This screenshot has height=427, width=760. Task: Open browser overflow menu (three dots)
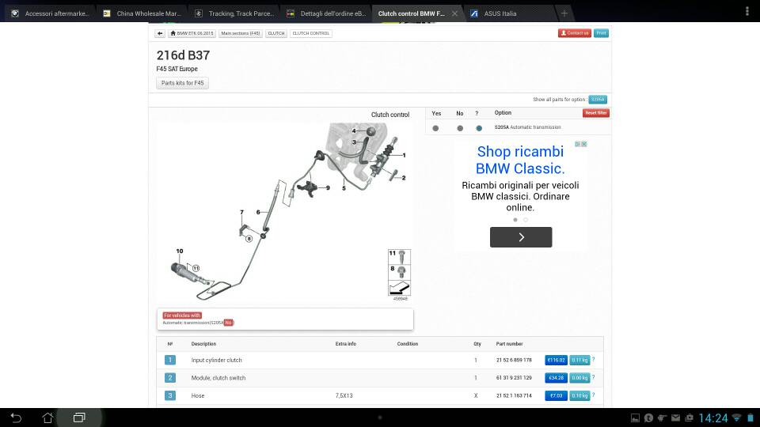click(x=747, y=12)
